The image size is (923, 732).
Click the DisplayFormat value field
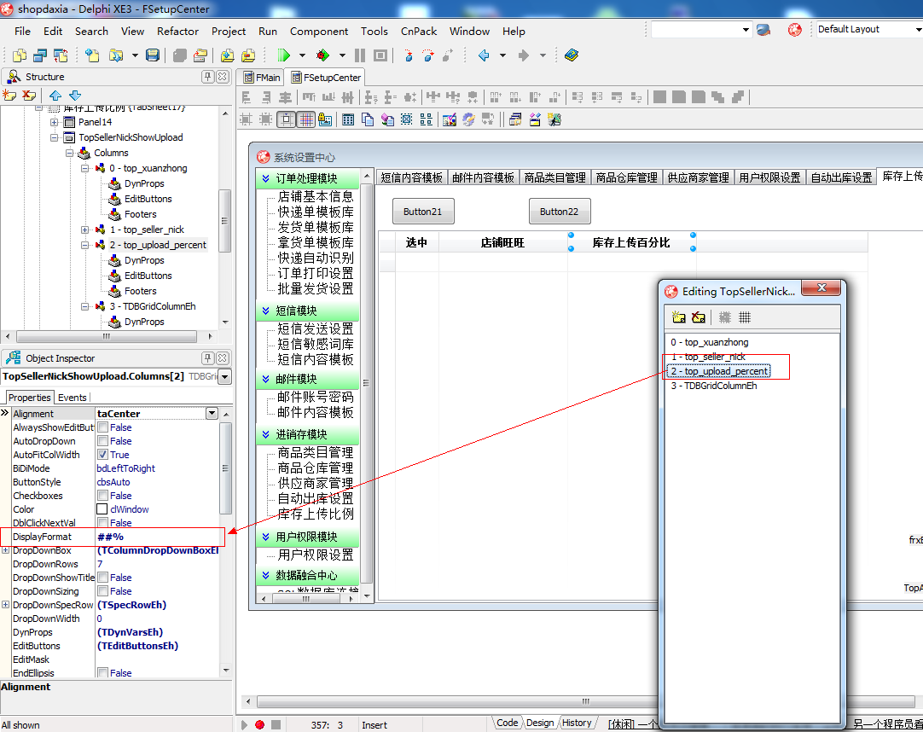click(159, 537)
